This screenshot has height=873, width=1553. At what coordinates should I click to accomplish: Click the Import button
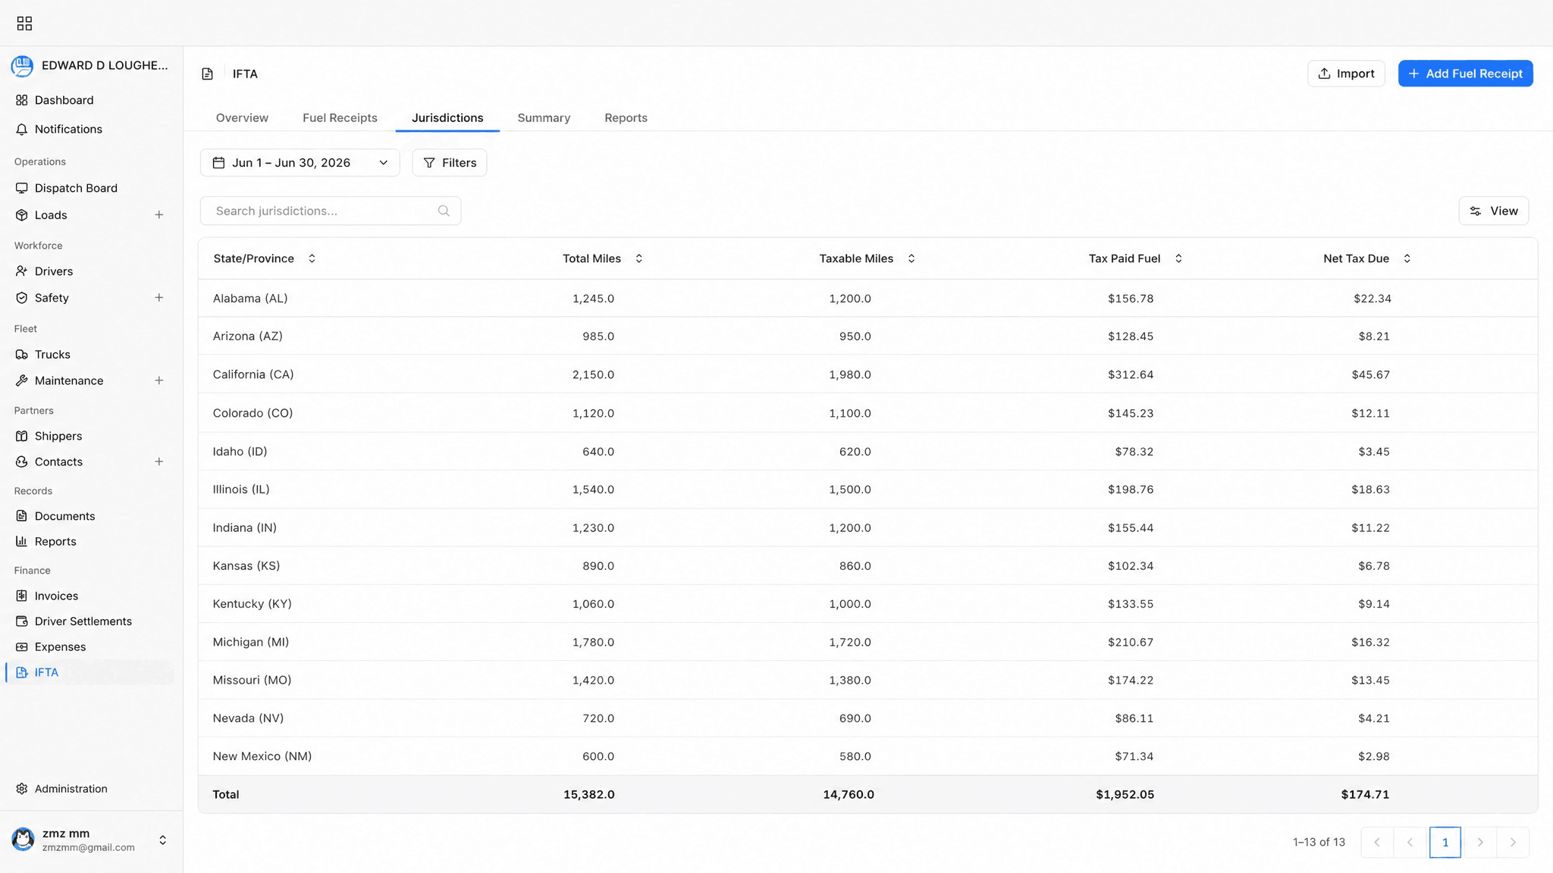tap(1346, 74)
